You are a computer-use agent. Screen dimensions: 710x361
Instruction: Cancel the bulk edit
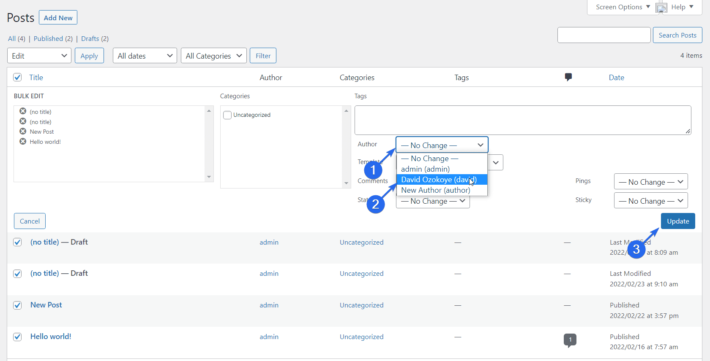point(30,221)
